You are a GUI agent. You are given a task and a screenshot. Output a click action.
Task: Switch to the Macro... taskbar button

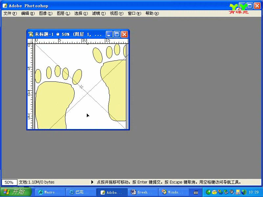coord(50,192)
